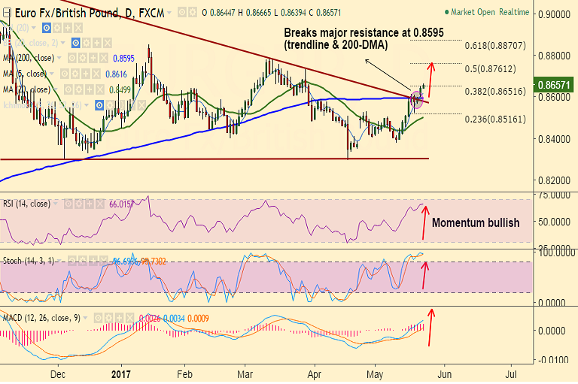Screen dimensions: 578x384
Task: Toggle the Ichimoku indicator eye icon
Action: [99, 106]
